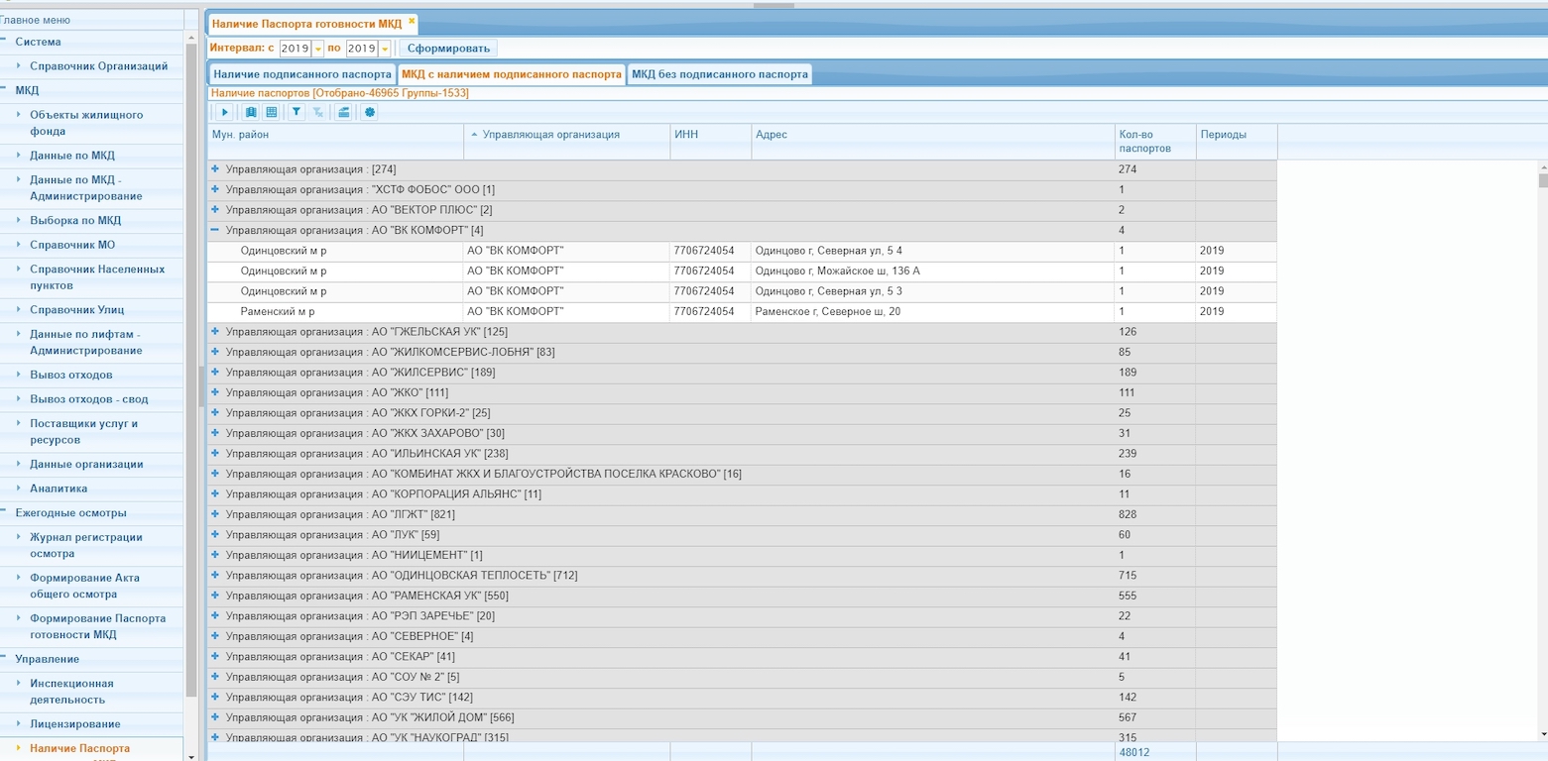Click the map/book view toolbar icon
The height and width of the screenshot is (761, 1548).
tap(251, 113)
